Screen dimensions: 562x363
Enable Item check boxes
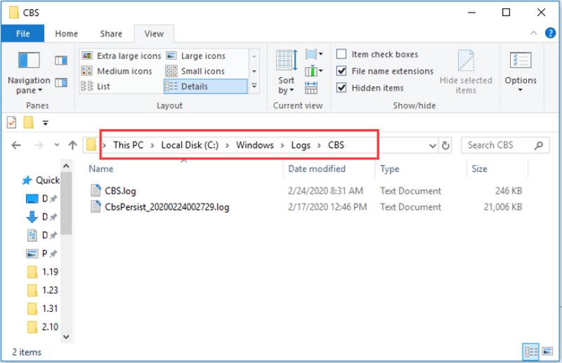click(377, 54)
